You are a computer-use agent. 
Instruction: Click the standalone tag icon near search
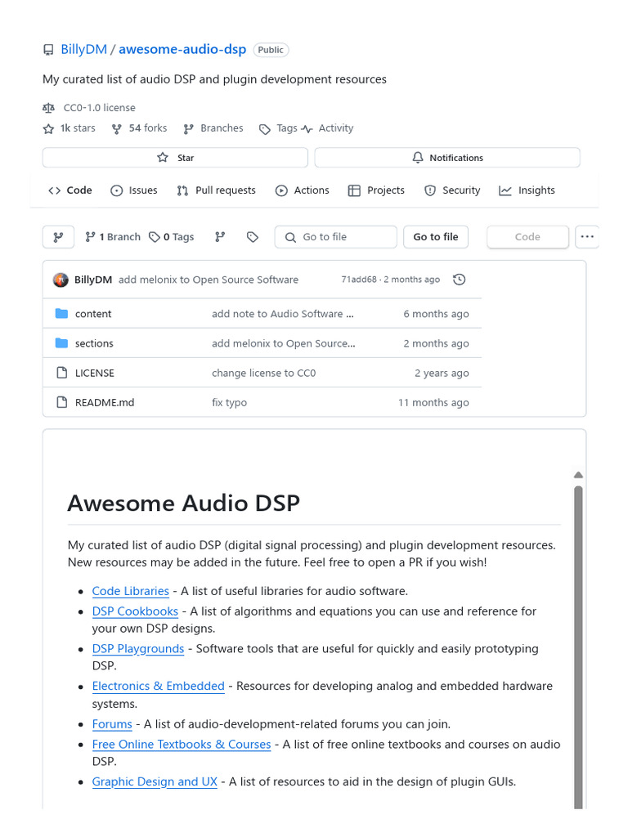pos(252,237)
